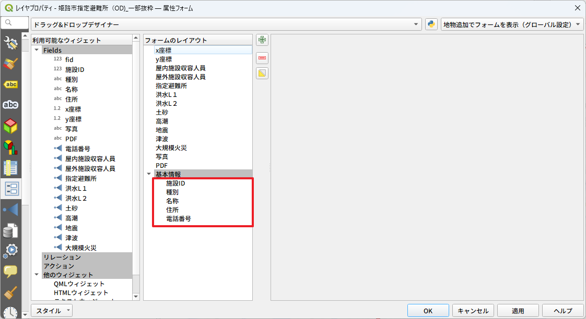Screen dimensions: 586x319
Task: Collapse the 基本情報 group in form layout
Action: coord(149,174)
